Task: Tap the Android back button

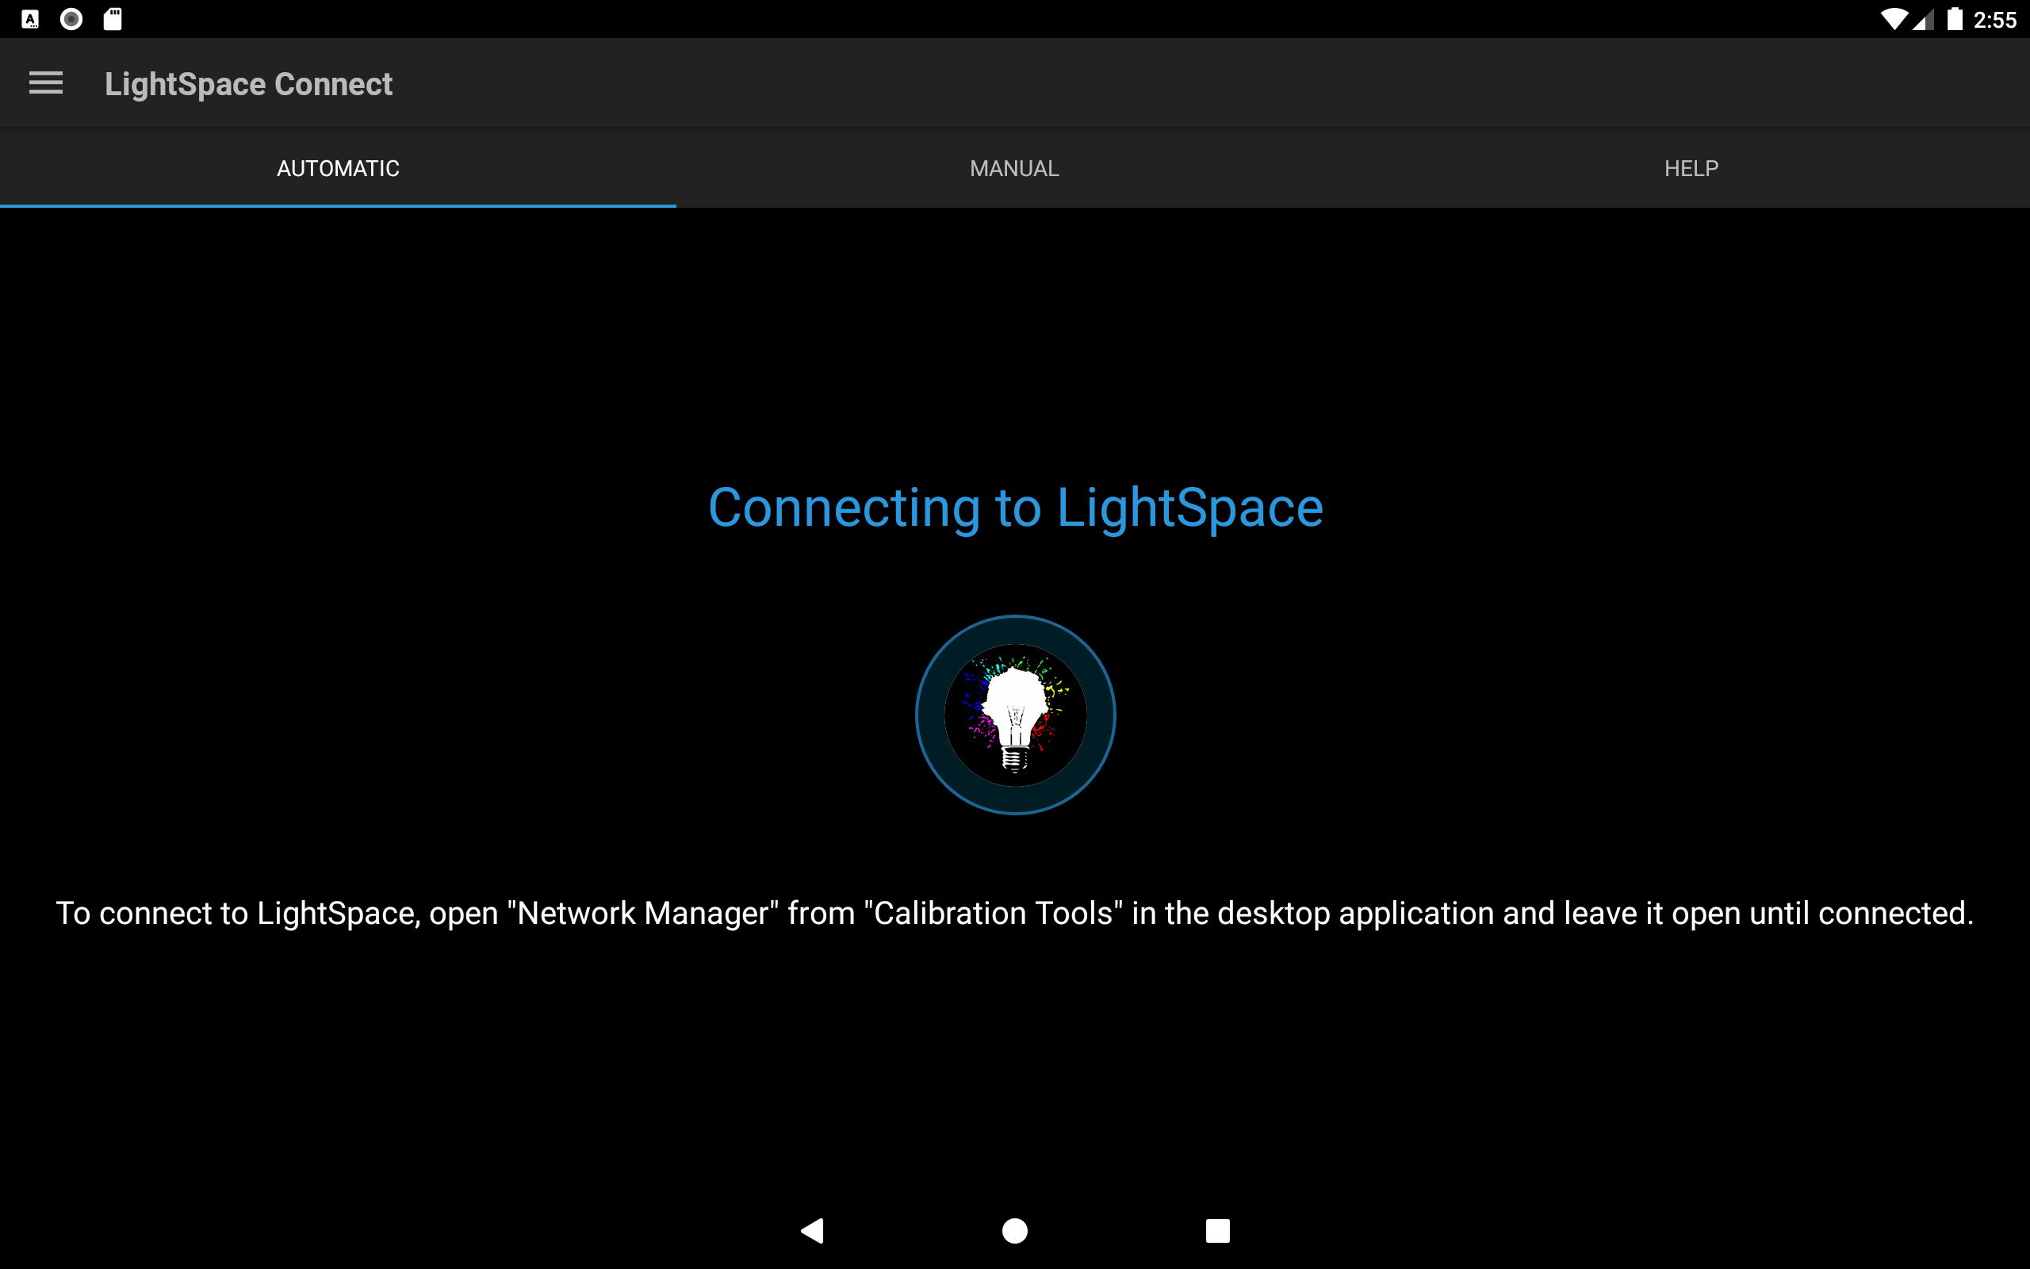Action: point(812,1230)
